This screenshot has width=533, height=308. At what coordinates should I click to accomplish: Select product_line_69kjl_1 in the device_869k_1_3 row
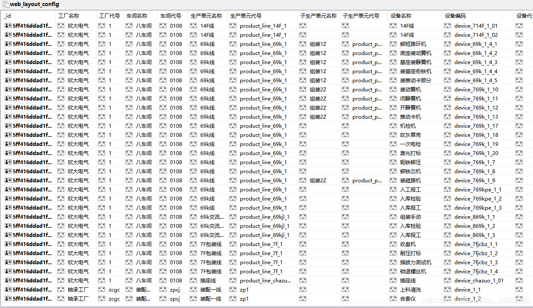(x=265, y=235)
